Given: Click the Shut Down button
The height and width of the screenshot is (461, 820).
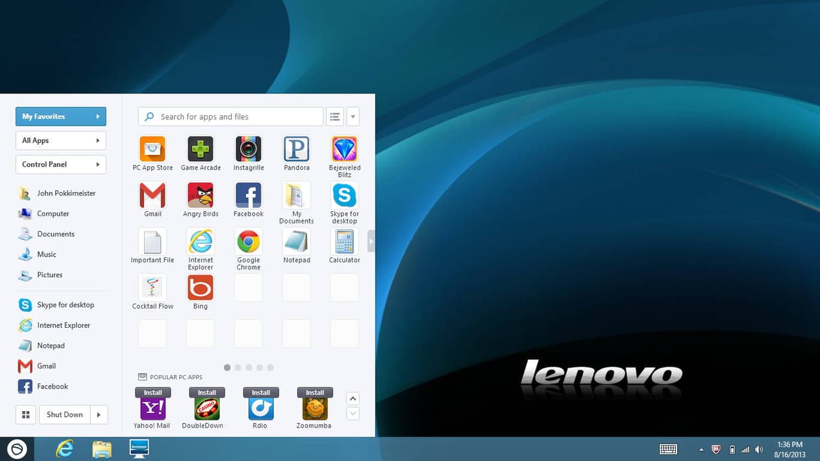Looking at the screenshot, I should coord(65,415).
